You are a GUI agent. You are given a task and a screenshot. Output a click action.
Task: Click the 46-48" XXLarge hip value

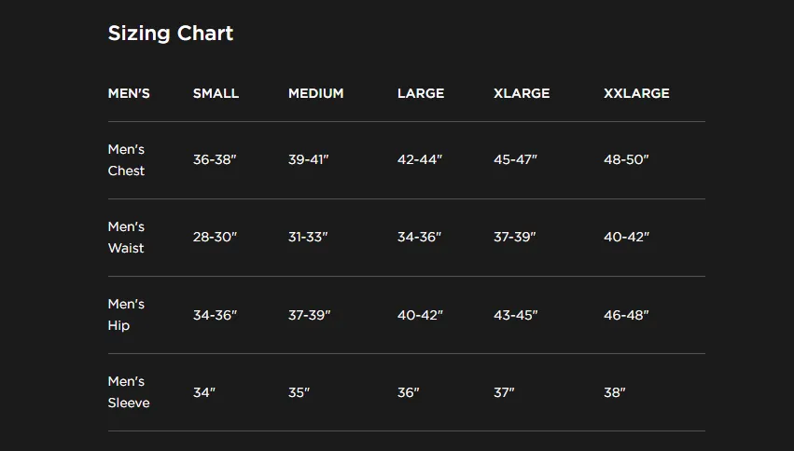click(x=626, y=315)
